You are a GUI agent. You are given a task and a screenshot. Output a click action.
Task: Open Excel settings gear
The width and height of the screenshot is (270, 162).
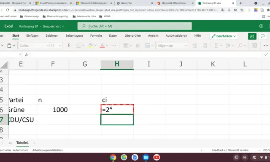tap(261, 26)
